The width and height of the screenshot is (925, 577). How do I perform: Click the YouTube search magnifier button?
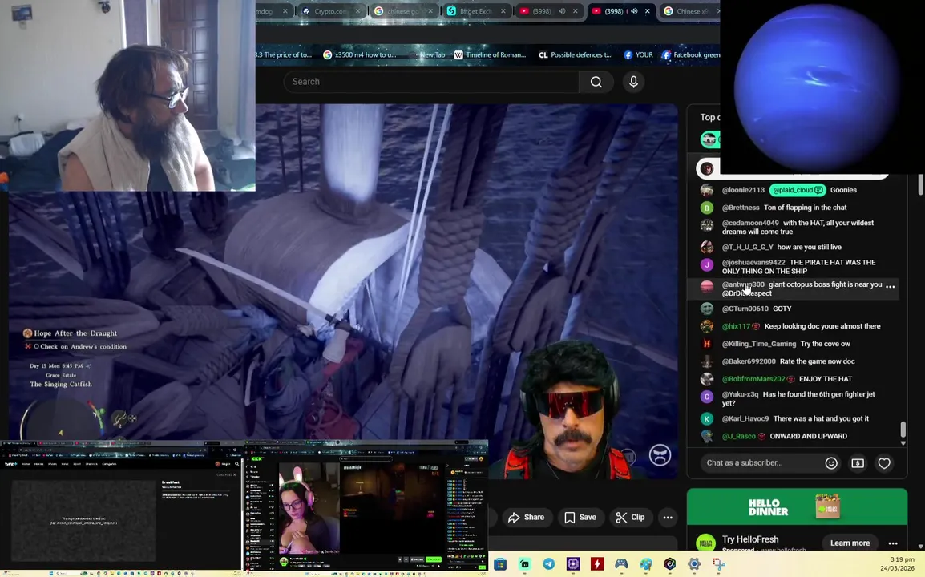pyautogui.click(x=596, y=82)
